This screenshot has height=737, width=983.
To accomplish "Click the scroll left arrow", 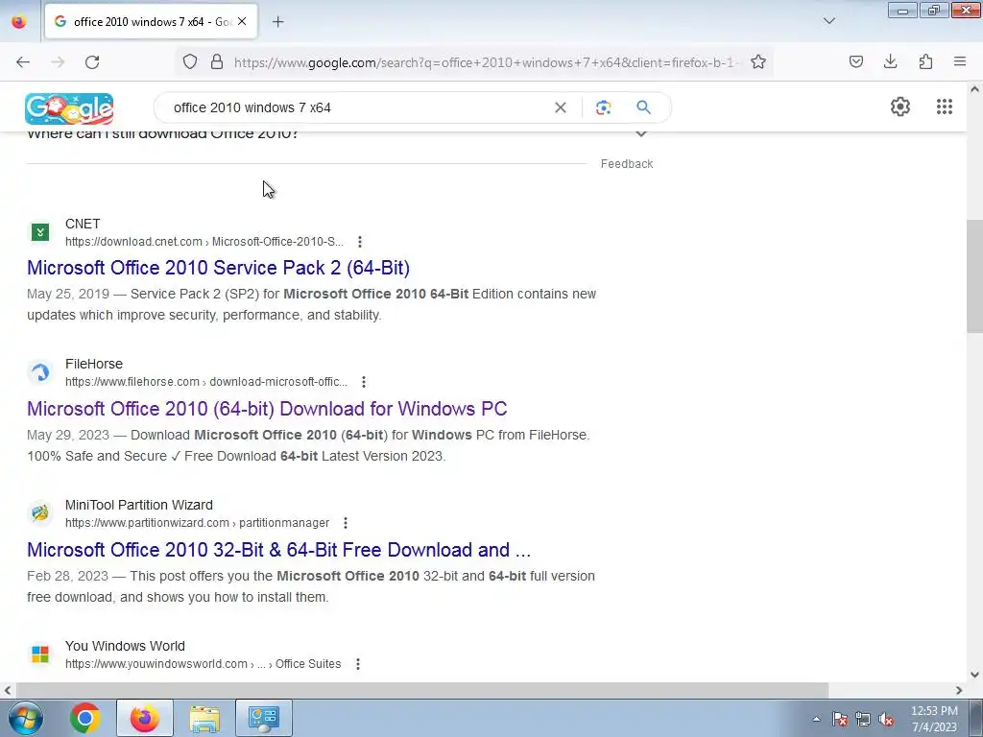I will click(8, 690).
